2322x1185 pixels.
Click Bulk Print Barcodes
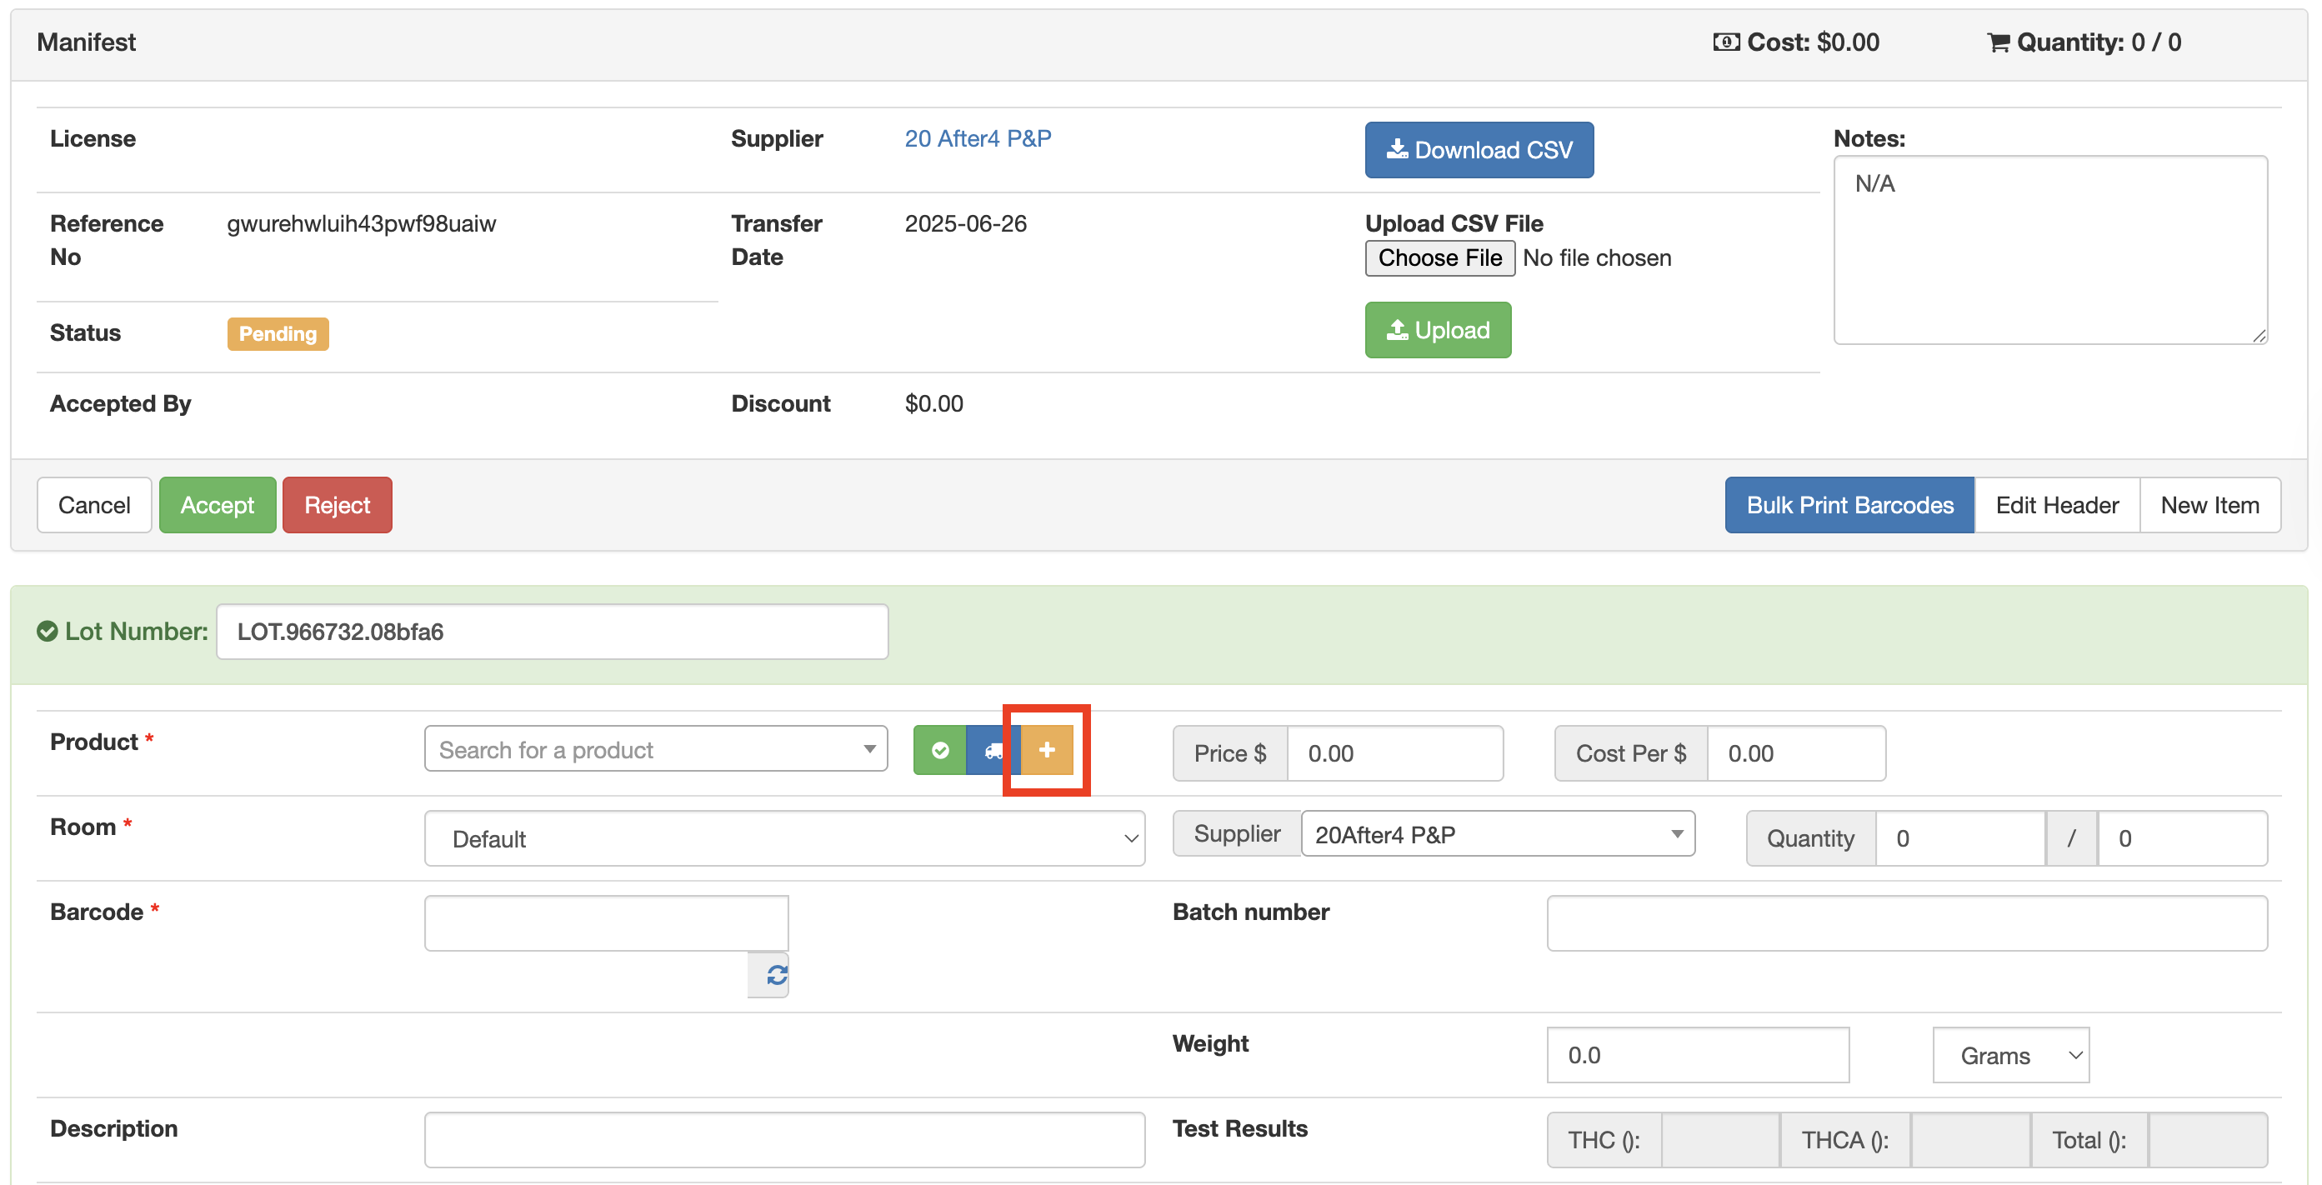1849,505
